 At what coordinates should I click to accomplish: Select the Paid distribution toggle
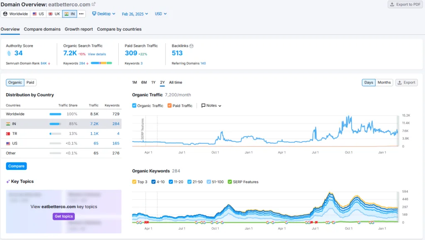[30, 83]
